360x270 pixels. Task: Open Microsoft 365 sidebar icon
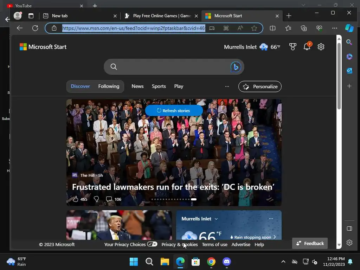tap(349, 57)
